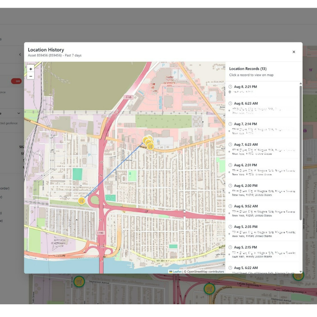This screenshot has width=317, height=317.
Task: Click the Location Records (13) heading
Action: click(x=248, y=69)
